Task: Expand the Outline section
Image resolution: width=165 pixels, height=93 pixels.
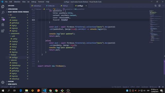Action: click(x=11, y=82)
